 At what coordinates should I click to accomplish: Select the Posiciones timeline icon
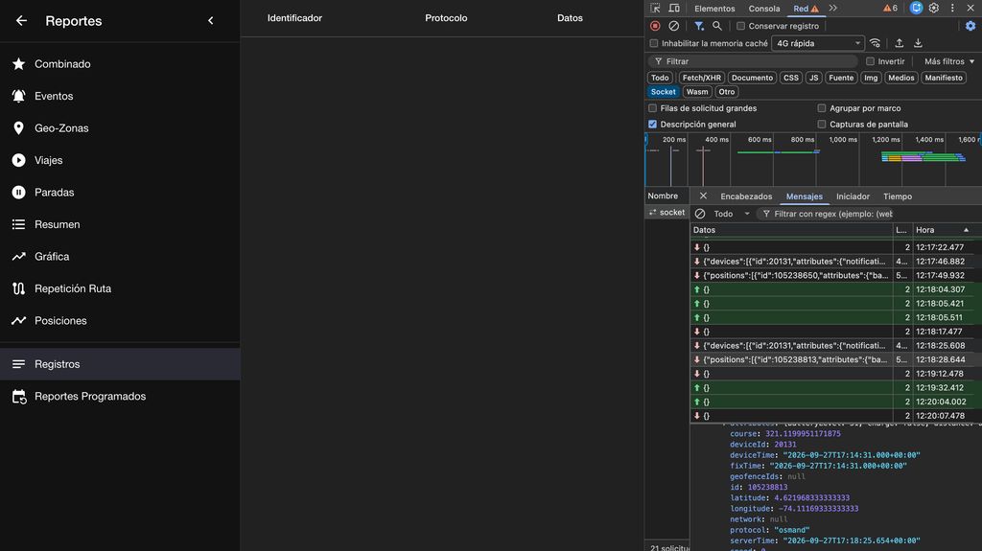click(19, 321)
